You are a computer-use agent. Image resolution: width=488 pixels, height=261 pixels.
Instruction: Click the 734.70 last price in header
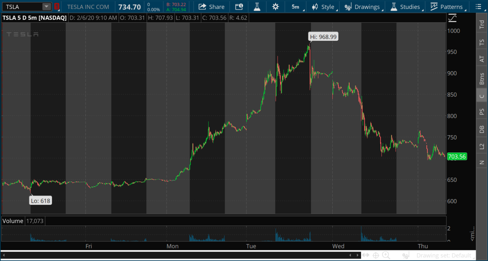(x=129, y=7)
